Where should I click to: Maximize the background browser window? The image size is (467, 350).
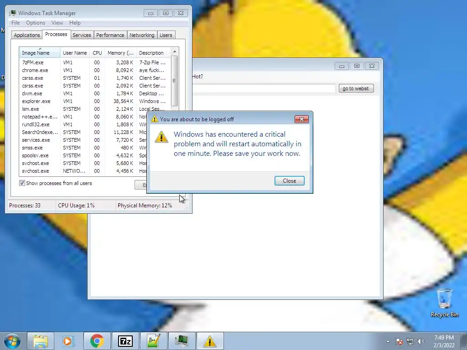(x=357, y=66)
